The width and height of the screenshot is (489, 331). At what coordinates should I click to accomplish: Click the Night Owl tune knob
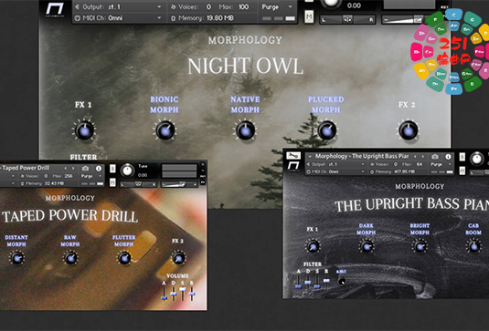pyautogui.click(x=331, y=3)
